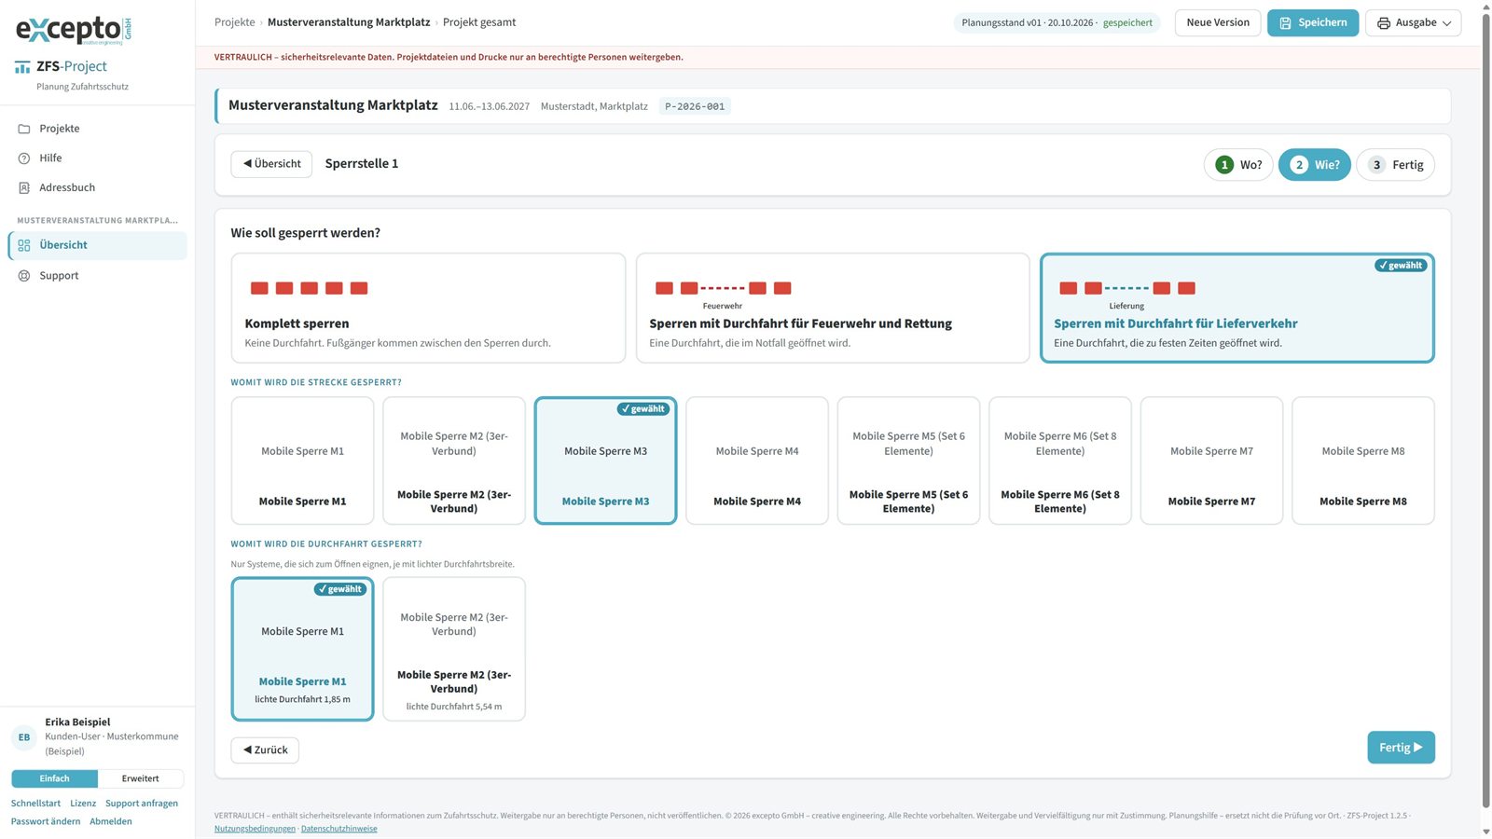This screenshot has width=1492, height=839.
Task: Select Mobile Sperre M1 for the Strecke
Action: point(302,461)
